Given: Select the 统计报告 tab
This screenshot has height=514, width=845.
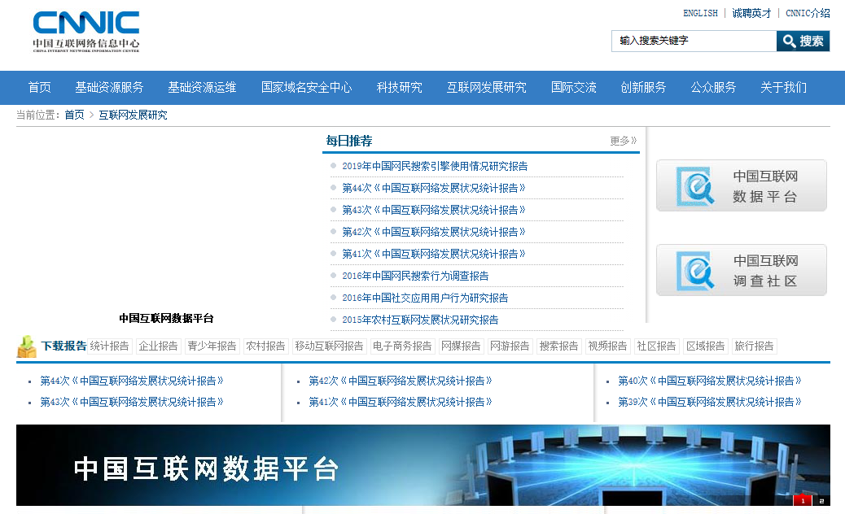Looking at the screenshot, I should 109,346.
